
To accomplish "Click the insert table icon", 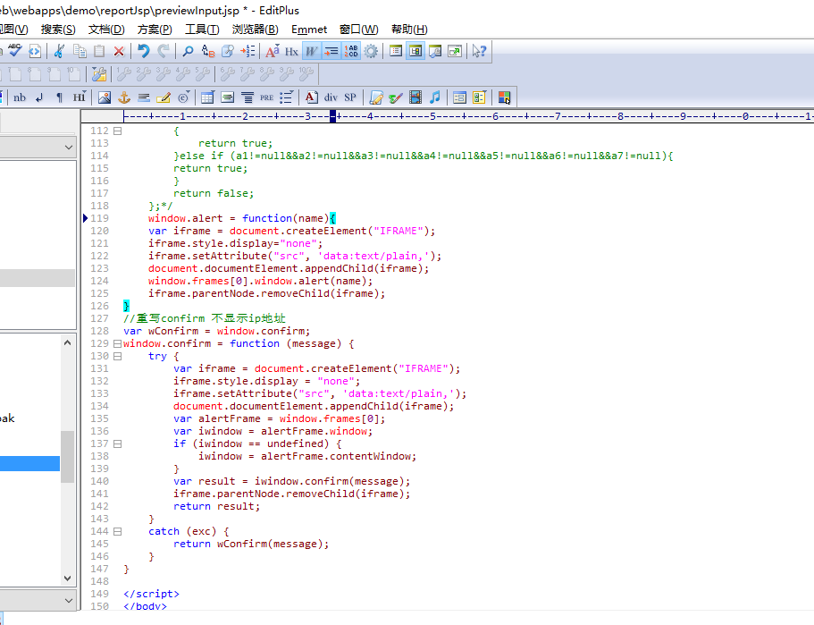I will click(x=207, y=97).
